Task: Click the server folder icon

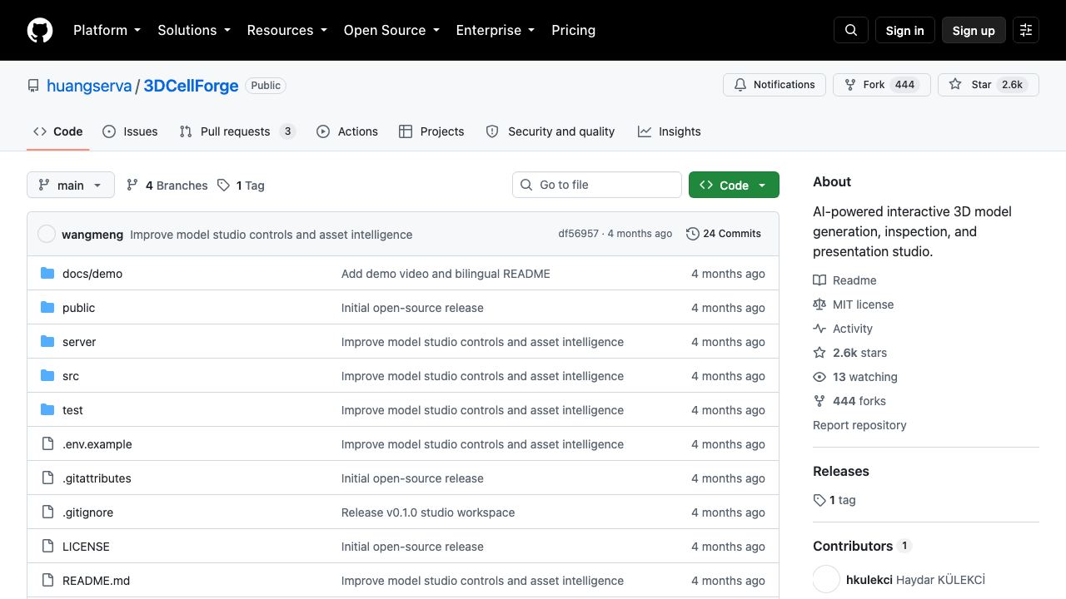Action: [x=47, y=342]
